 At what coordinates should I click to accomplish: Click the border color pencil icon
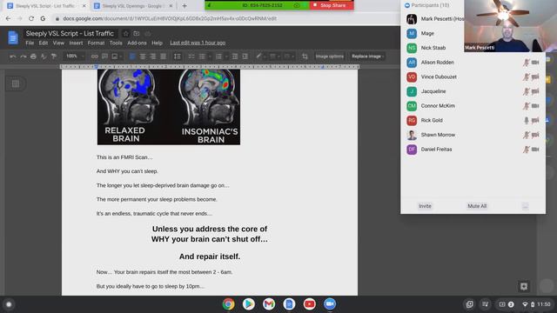[x=259, y=56]
